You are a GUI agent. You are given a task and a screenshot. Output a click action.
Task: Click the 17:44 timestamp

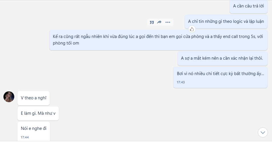(25, 137)
